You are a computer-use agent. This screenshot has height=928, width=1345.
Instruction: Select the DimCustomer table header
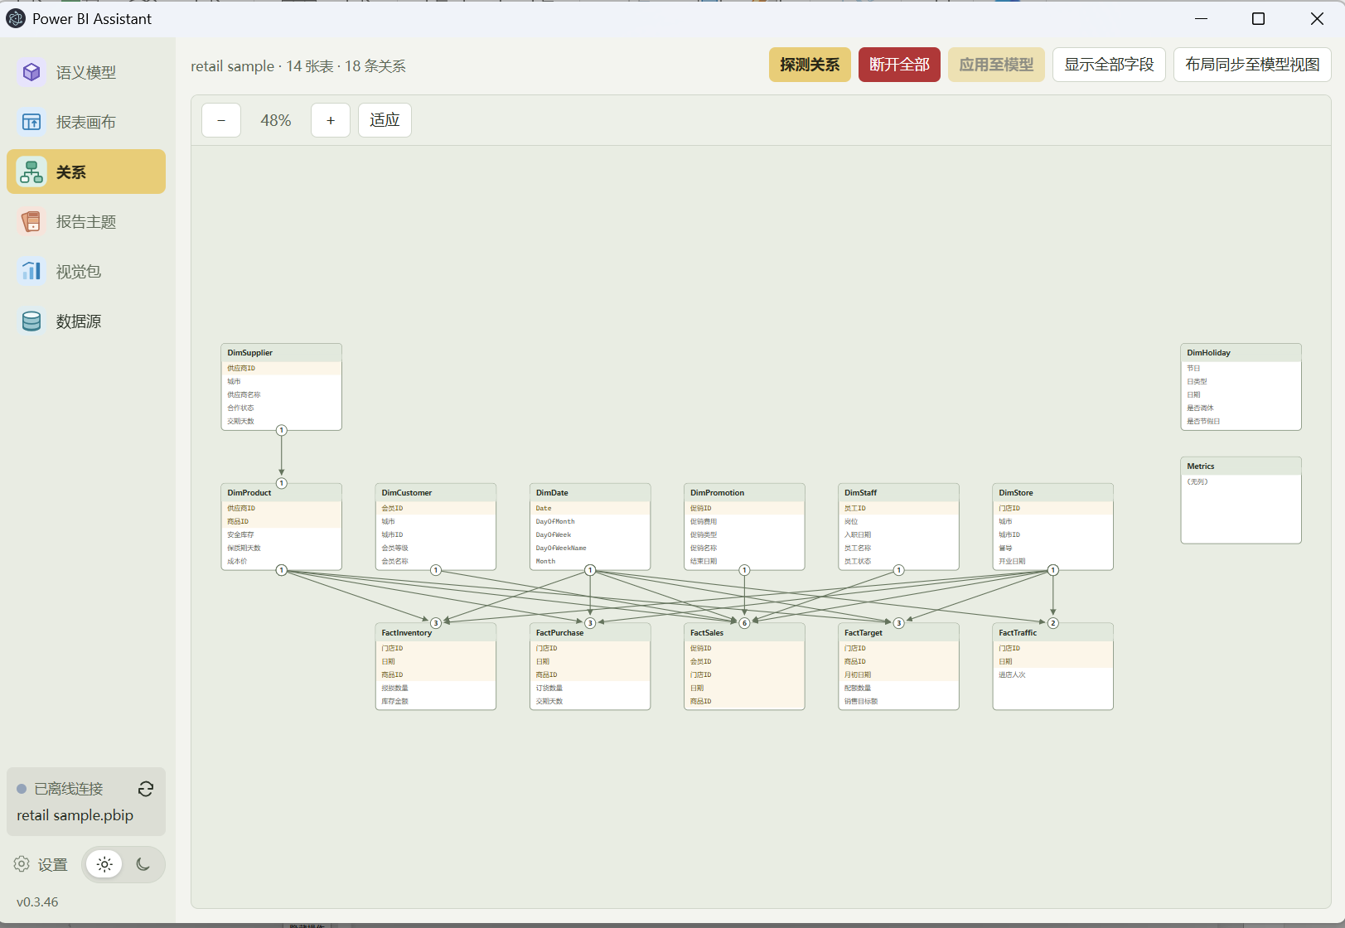[x=435, y=493]
